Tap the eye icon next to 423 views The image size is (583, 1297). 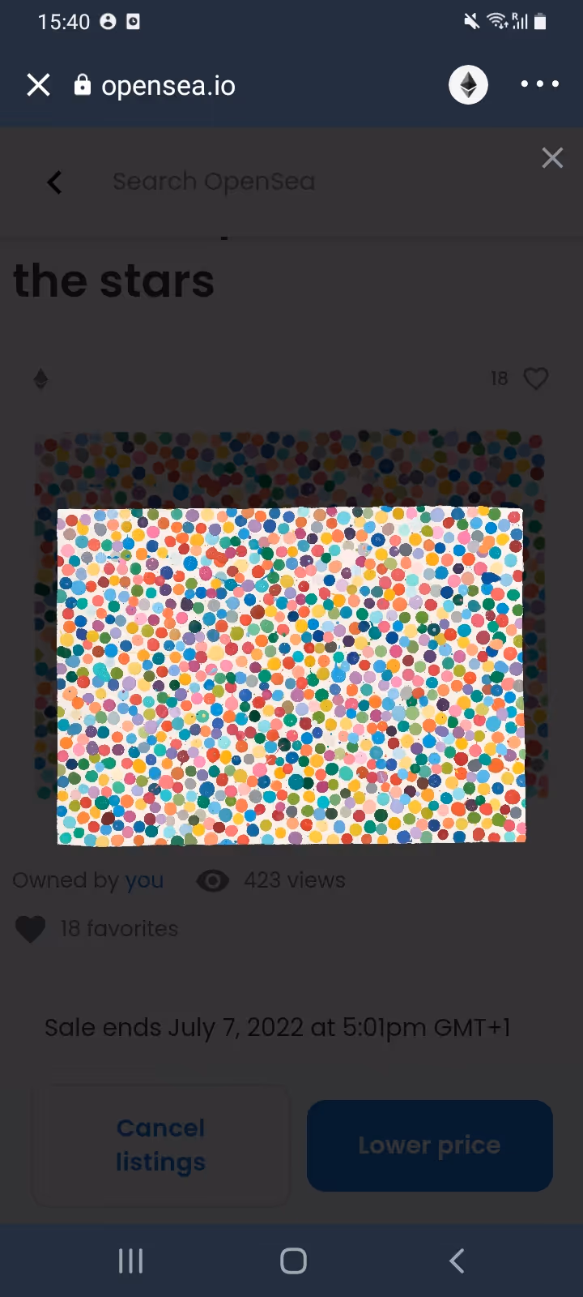[x=213, y=880]
